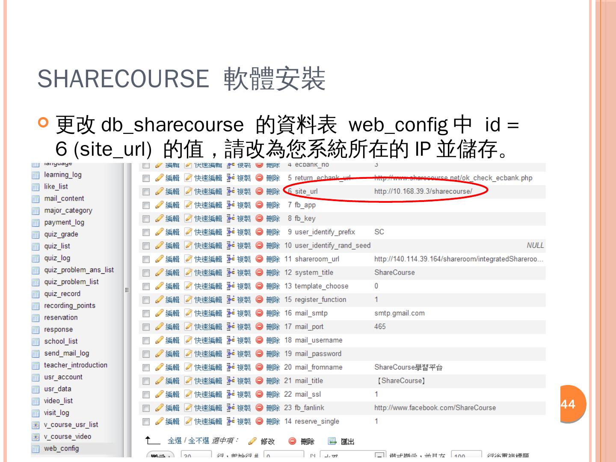This screenshot has width=616, height=462.
Task: Click the edit pencil for shareroom_url row
Action: 160,259
